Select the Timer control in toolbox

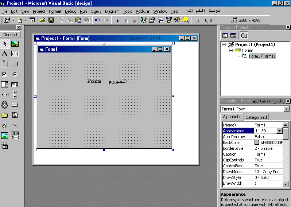(4, 105)
